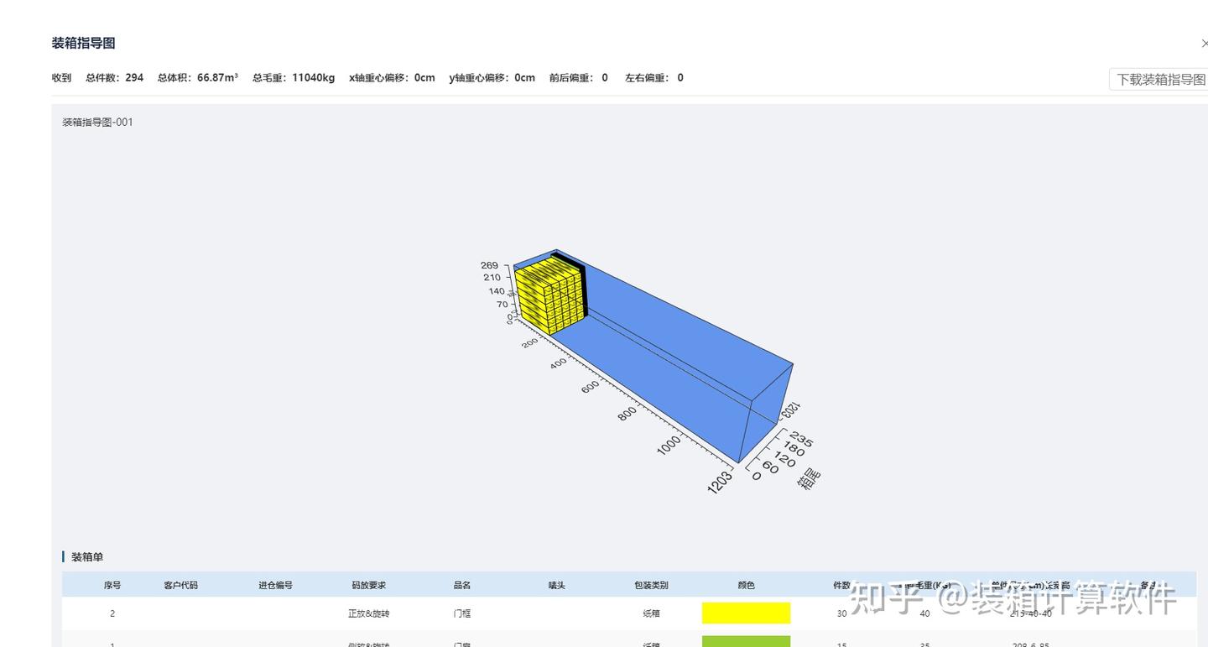This screenshot has width=1208, height=647.
Task: Click the 600 tick on the length axis
Action: point(591,386)
